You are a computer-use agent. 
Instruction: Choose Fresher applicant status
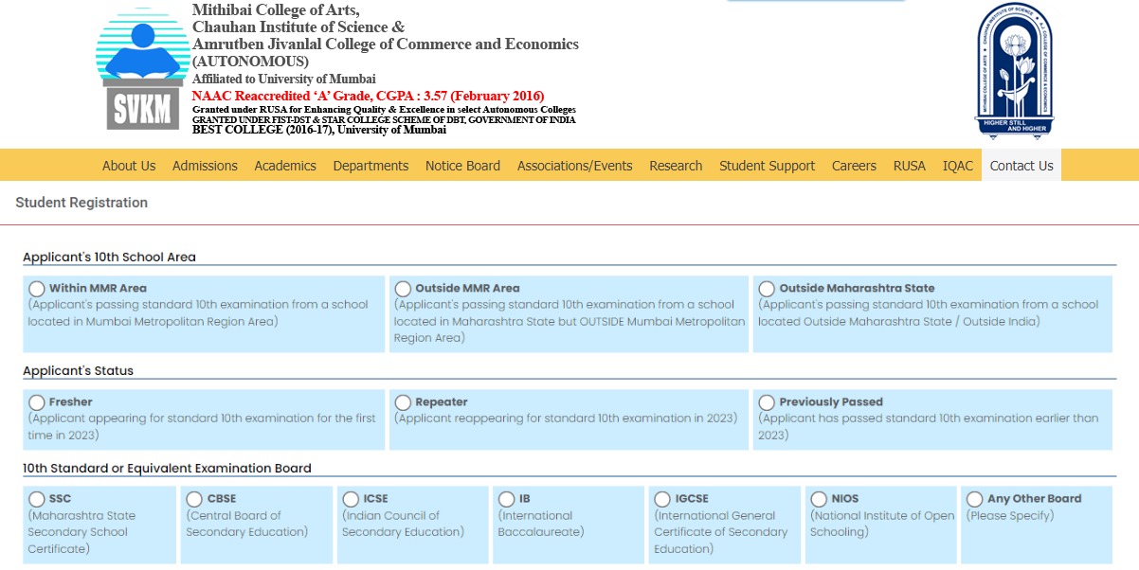click(x=36, y=402)
